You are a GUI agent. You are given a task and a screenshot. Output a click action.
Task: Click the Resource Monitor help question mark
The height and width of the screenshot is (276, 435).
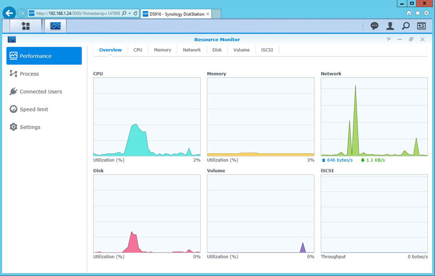pyautogui.click(x=388, y=40)
